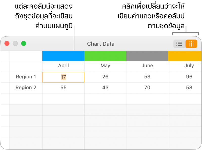Click the cell with value 70
The height and width of the screenshot is (150, 202).
147,88
